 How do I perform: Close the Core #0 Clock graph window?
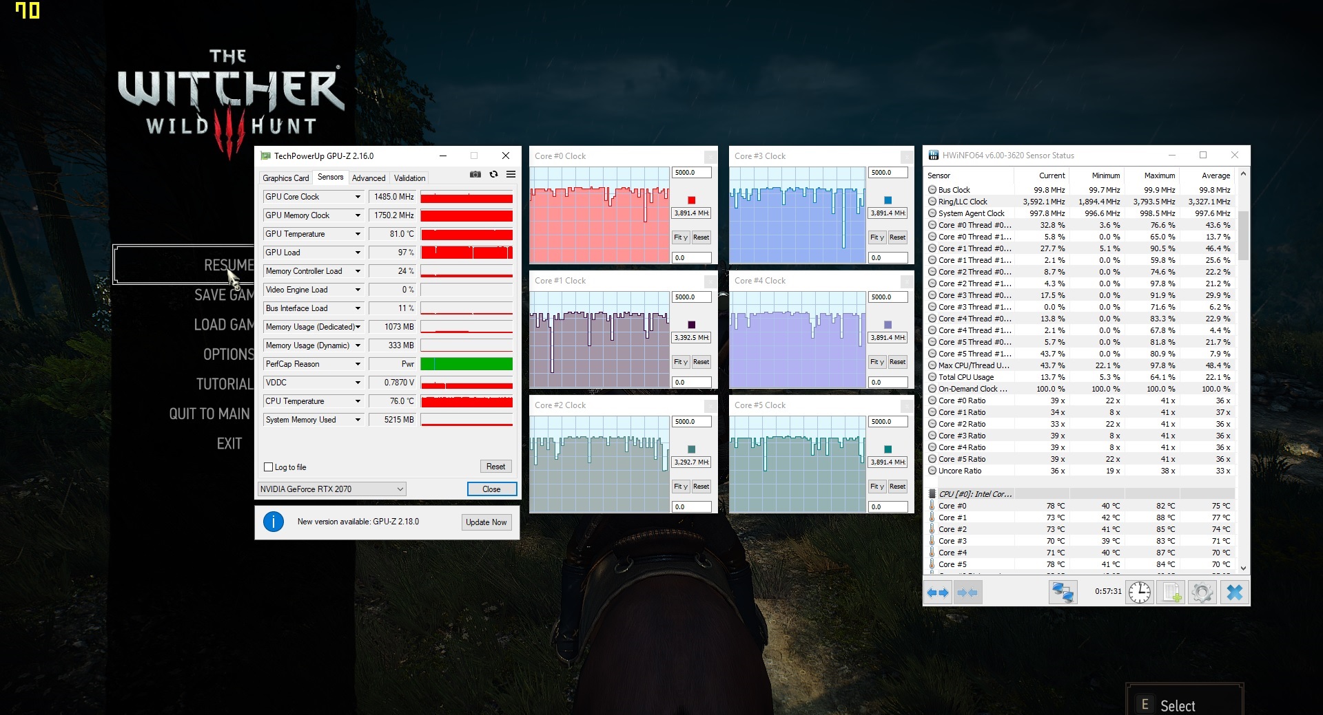pos(710,156)
